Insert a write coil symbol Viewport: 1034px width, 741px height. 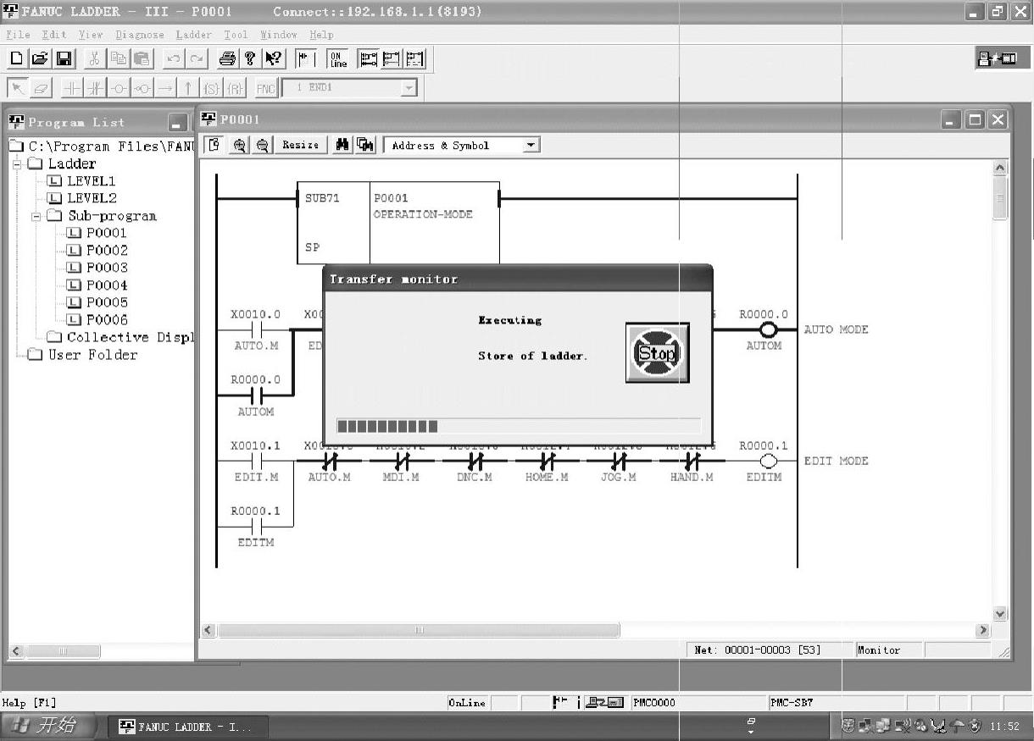(x=120, y=87)
